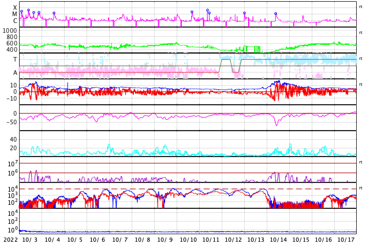Click the 10^0 axis label
Viewport: 366px width, 244px height.
(13, 230)
